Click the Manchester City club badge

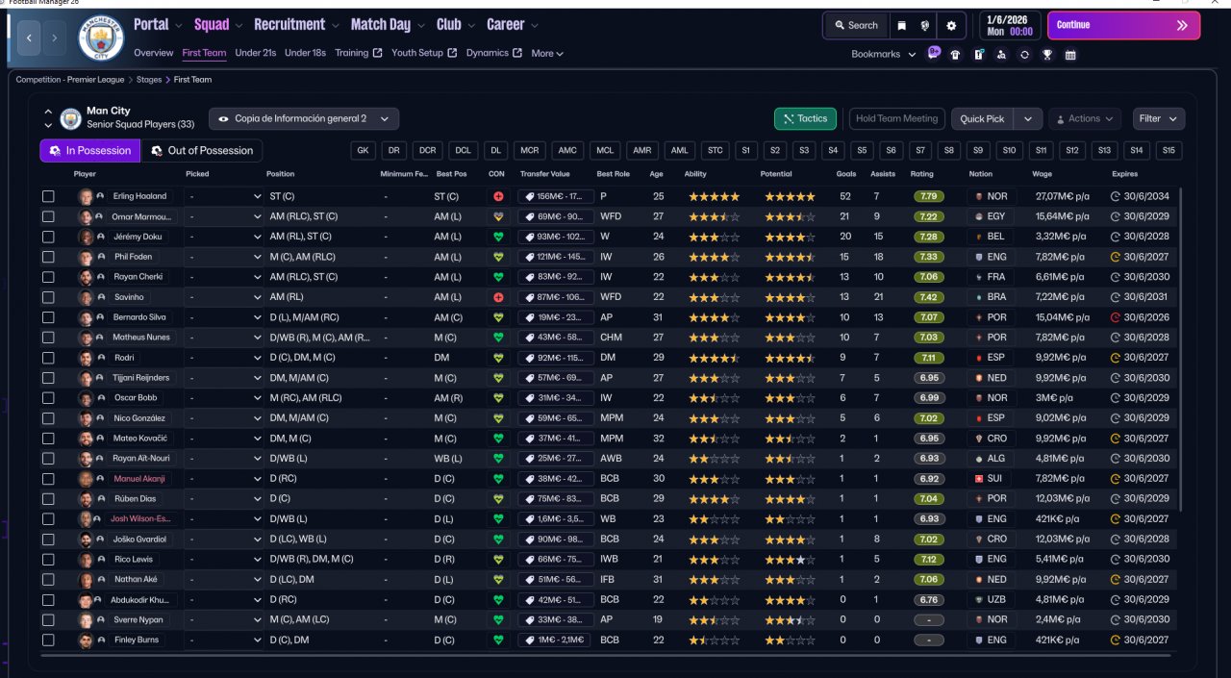tap(101, 38)
